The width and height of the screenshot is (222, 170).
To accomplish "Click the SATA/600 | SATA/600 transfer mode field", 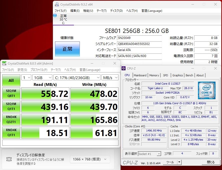I will [140, 56].
